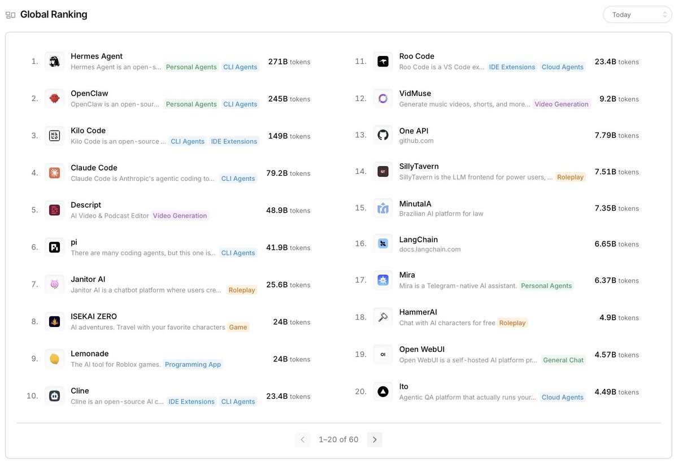Select IDE Extensions tag on Cline

tap(192, 402)
